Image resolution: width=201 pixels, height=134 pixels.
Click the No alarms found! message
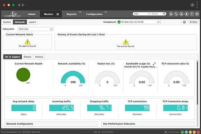27,46
